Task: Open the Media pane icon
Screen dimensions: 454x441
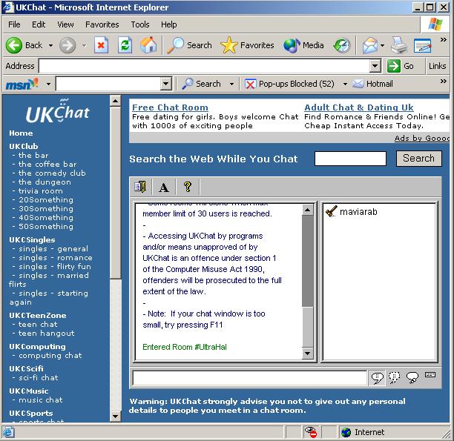Action: pyautogui.click(x=292, y=45)
